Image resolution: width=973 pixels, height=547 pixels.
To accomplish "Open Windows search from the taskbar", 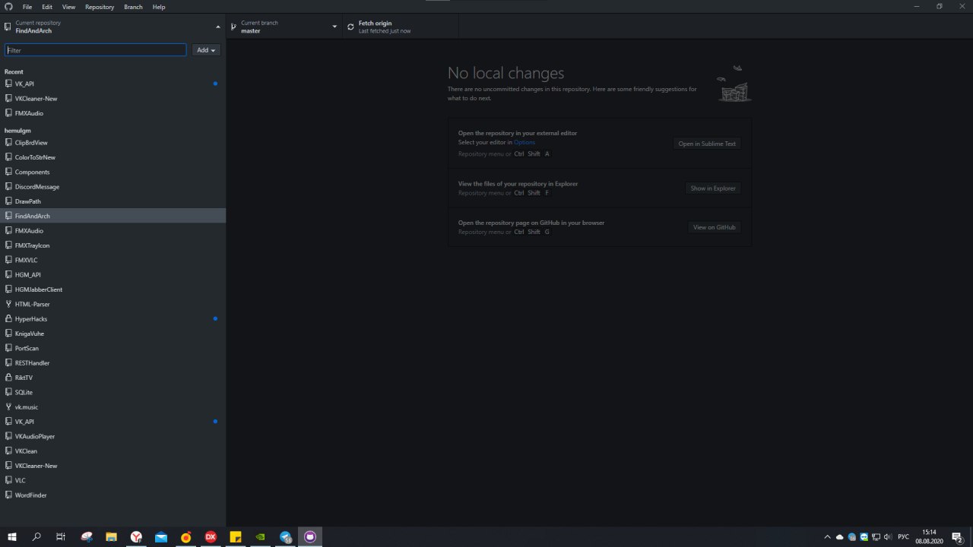I will click(x=36, y=536).
